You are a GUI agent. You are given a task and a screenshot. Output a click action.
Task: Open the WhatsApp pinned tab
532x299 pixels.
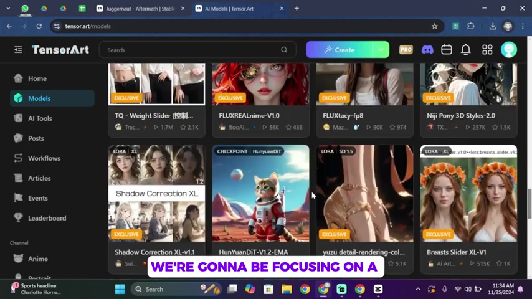point(25,9)
